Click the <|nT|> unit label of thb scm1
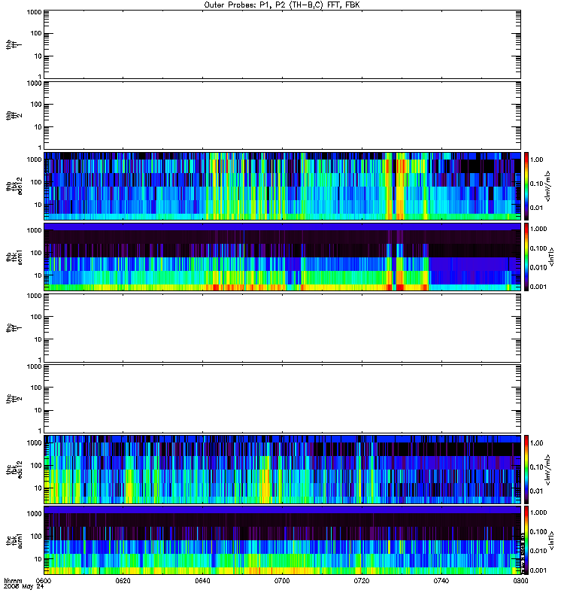Image resolution: width=564 pixels, height=602 pixels. click(551, 257)
